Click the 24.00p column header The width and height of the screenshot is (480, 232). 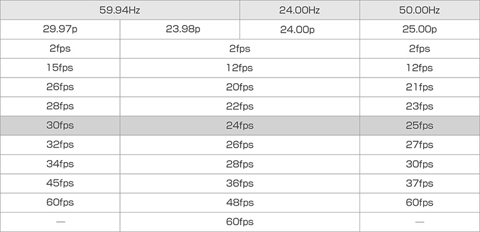coord(299,29)
